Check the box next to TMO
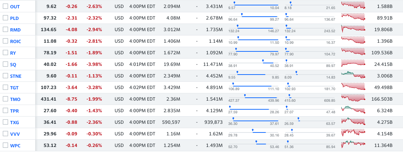This screenshot has height=156, width=403. coord(5,99)
